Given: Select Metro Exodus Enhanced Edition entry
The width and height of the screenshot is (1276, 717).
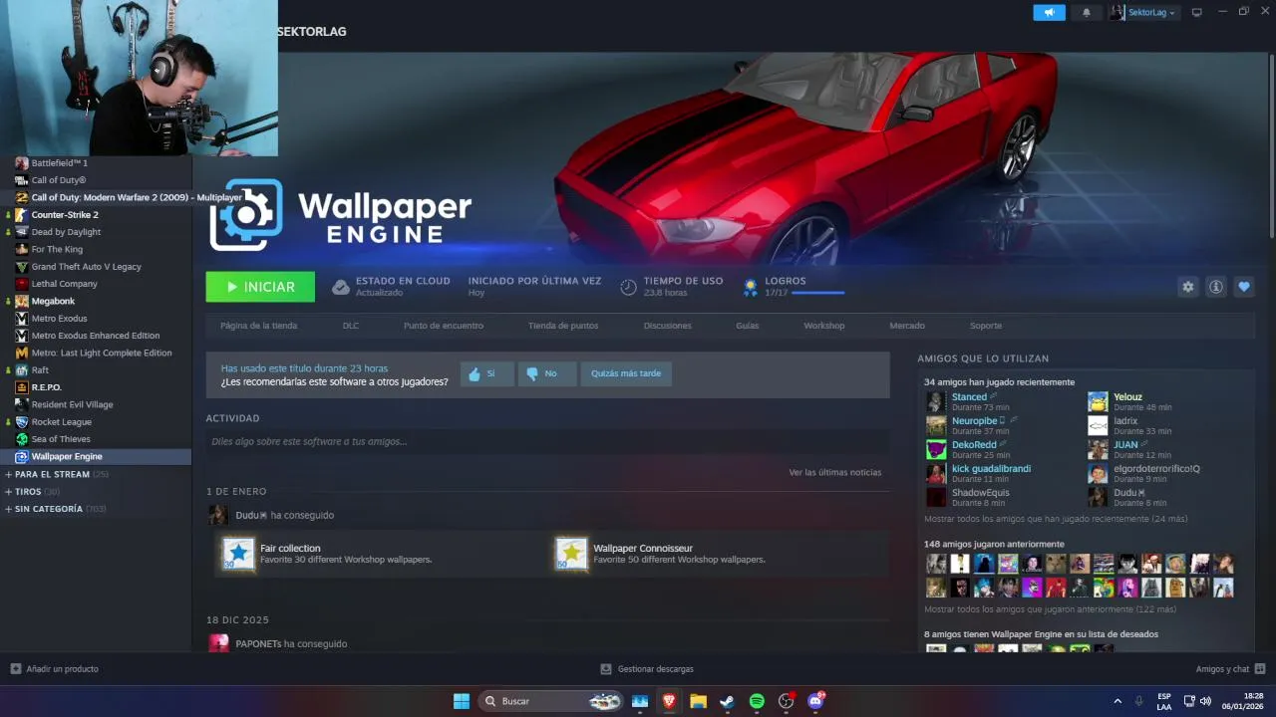Looking at the screenshot, I should pyautogui.click(x=96, y=336).
